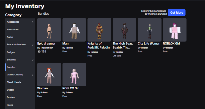The width and height of the screenshot is (205, 109).
Task: Expand the Accessories category chevron
Action: [x=33, y=22]
